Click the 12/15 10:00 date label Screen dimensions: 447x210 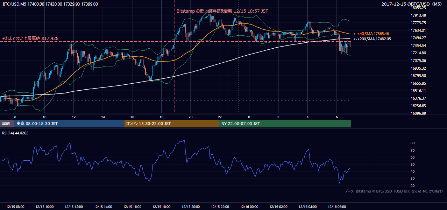click(x=44, y=207)
